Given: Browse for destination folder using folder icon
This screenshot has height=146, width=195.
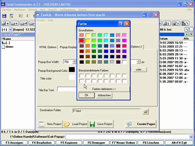Looking at the screenshot, I should click(x=146, y=111).
